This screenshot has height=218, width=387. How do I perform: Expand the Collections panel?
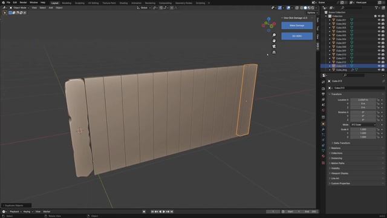tap(336, 153)
